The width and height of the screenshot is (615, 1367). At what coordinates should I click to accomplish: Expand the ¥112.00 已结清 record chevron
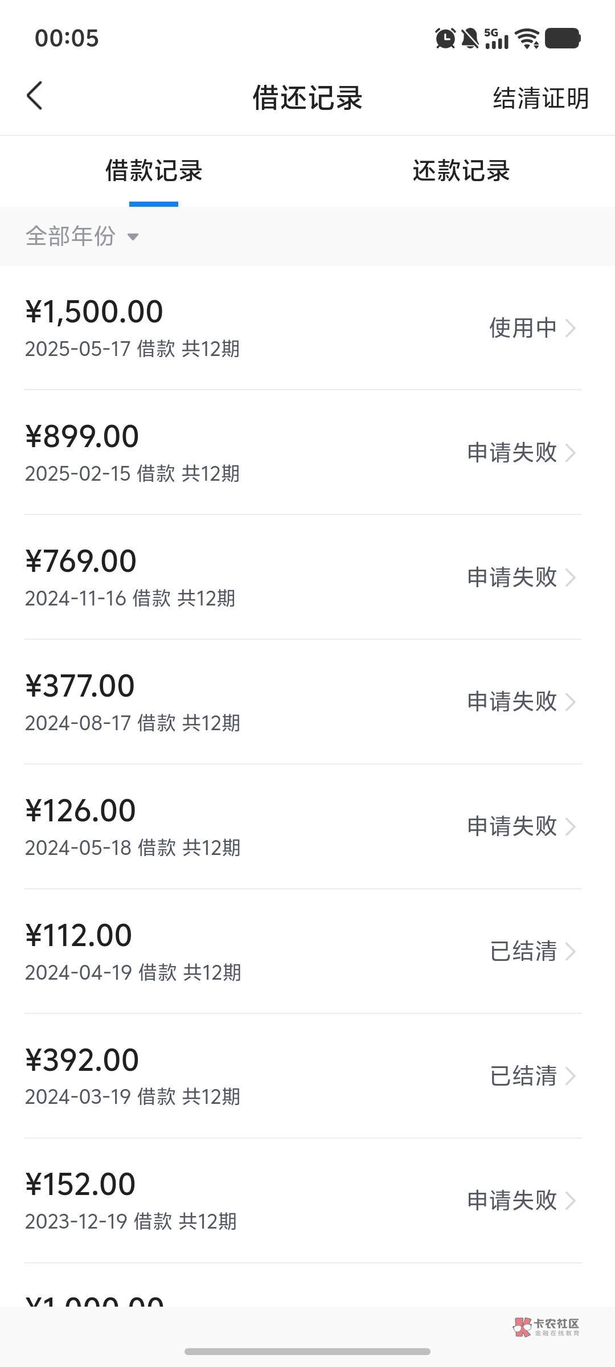pos(571,952)
